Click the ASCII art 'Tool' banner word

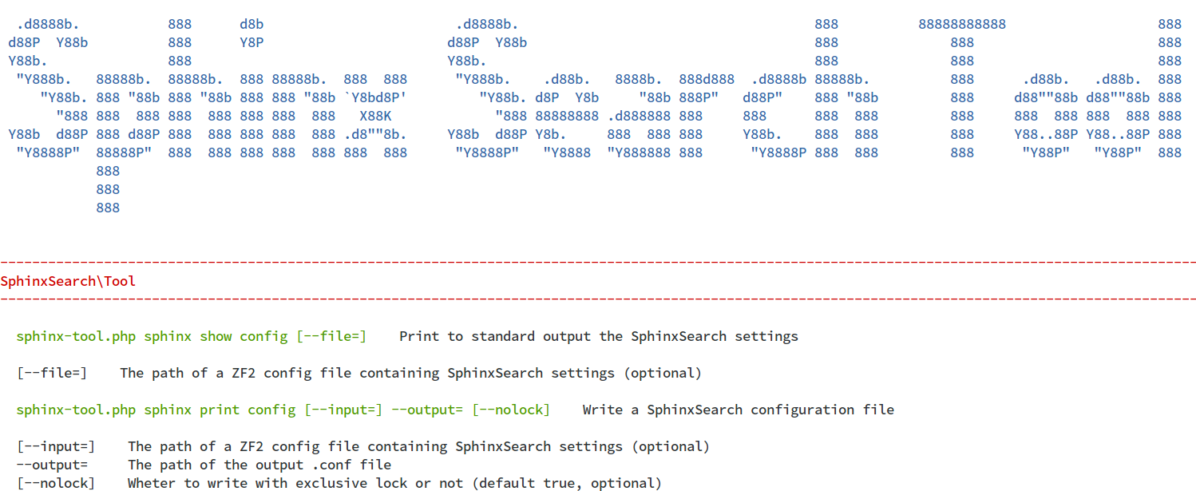pos(1050,89)
